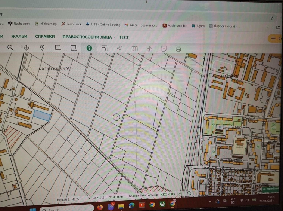Toggle the green info identify tool
Viewport: 283px width, 211px height.
coord(89,48)
